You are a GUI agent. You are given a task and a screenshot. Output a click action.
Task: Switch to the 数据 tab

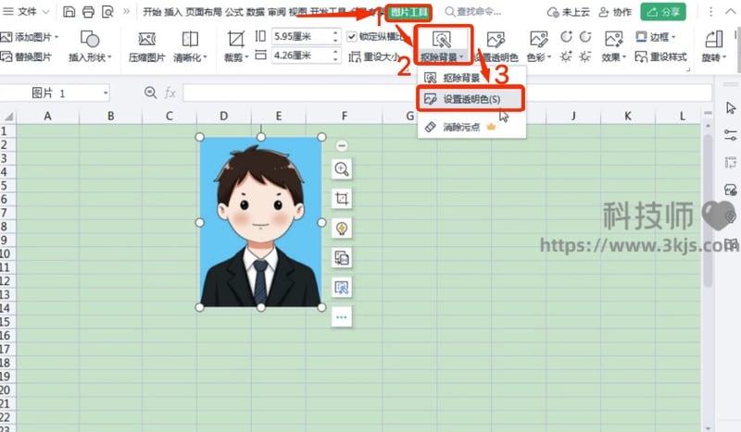[256, 12]
